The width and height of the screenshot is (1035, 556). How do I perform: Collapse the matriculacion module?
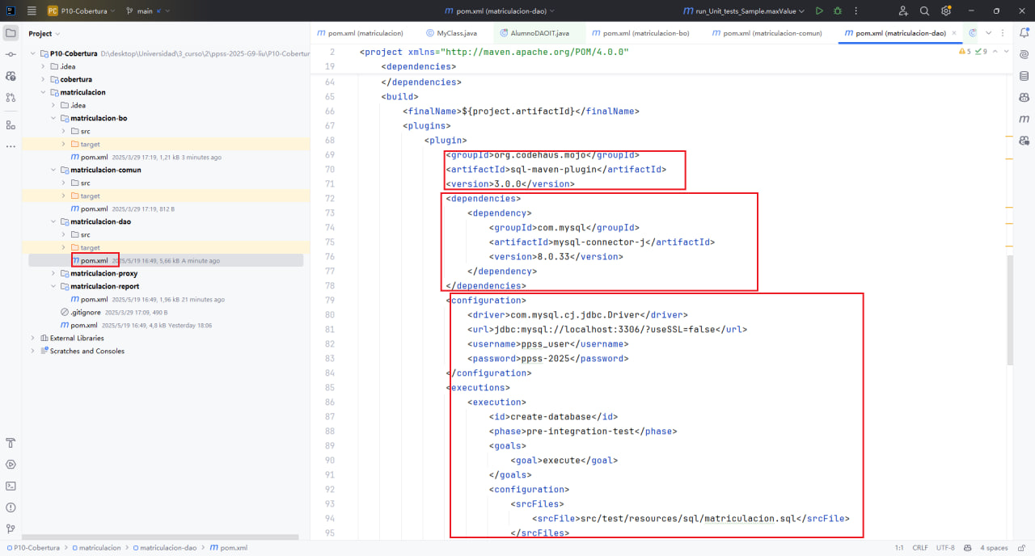(x=43, y=92)
